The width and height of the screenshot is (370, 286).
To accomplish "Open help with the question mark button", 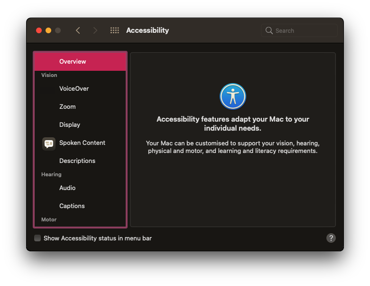I will coord(331,238).
